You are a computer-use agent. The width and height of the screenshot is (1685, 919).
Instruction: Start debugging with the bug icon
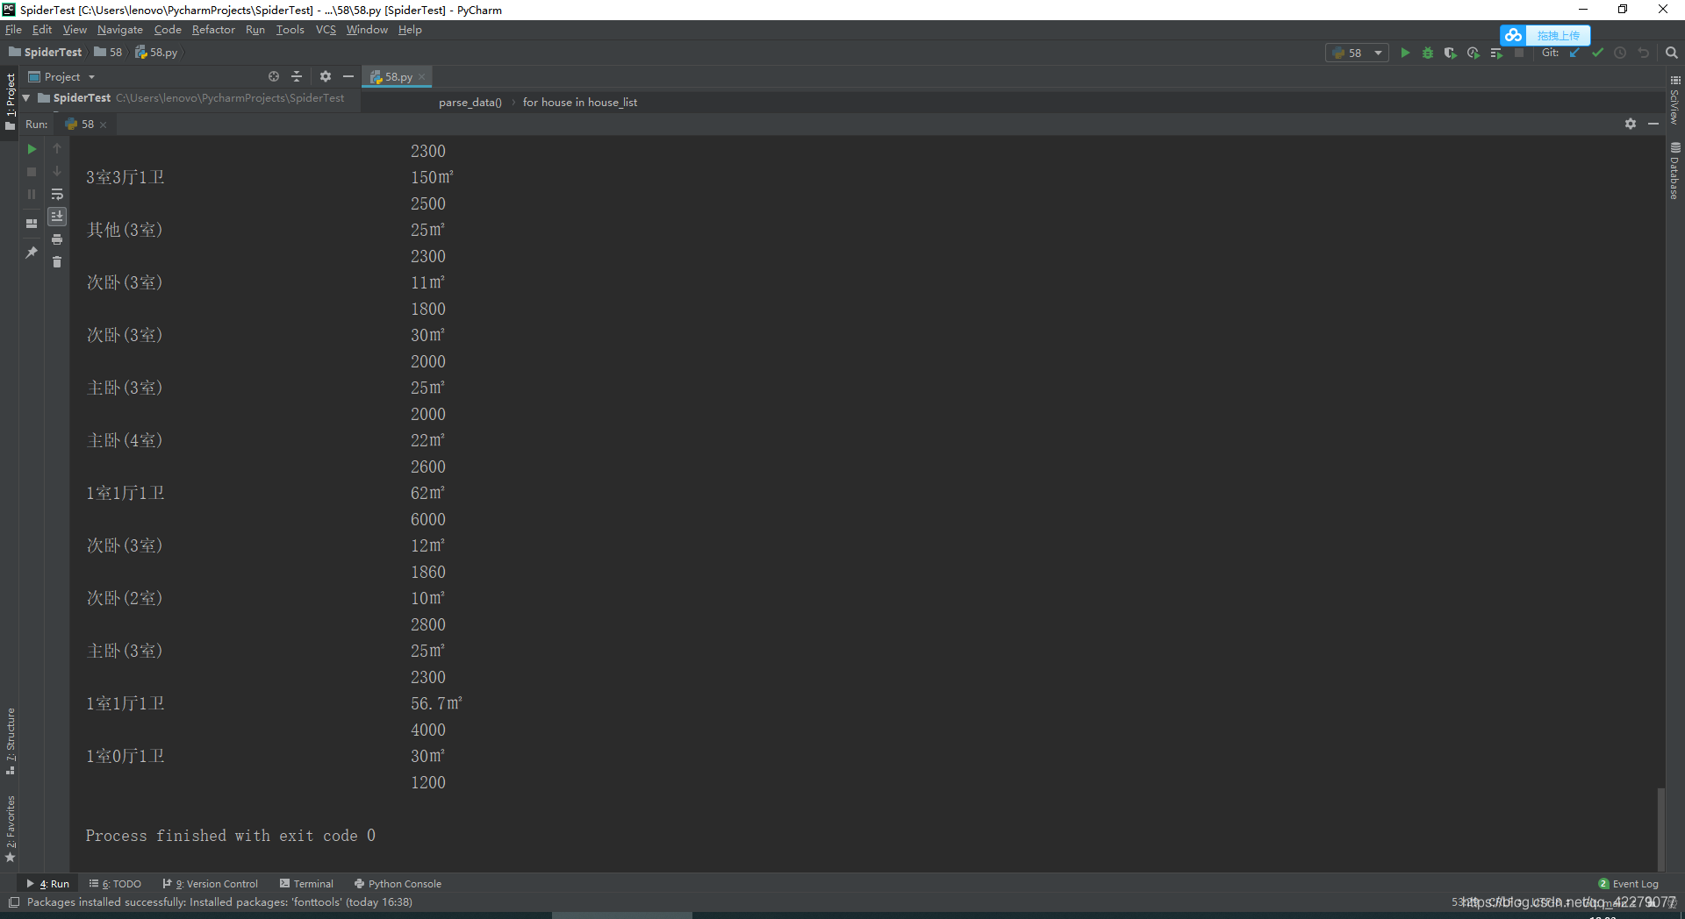[x=1428, y=53]
